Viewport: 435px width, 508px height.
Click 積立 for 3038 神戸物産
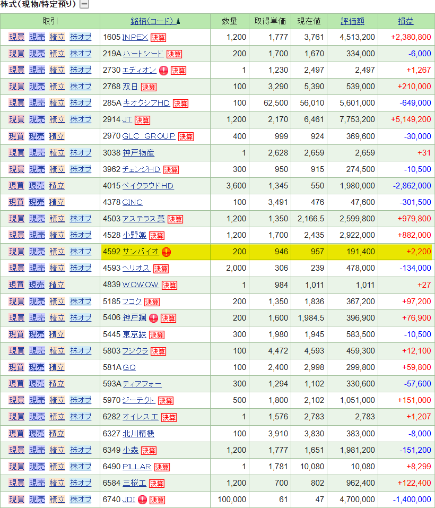[x=57, y=153]
